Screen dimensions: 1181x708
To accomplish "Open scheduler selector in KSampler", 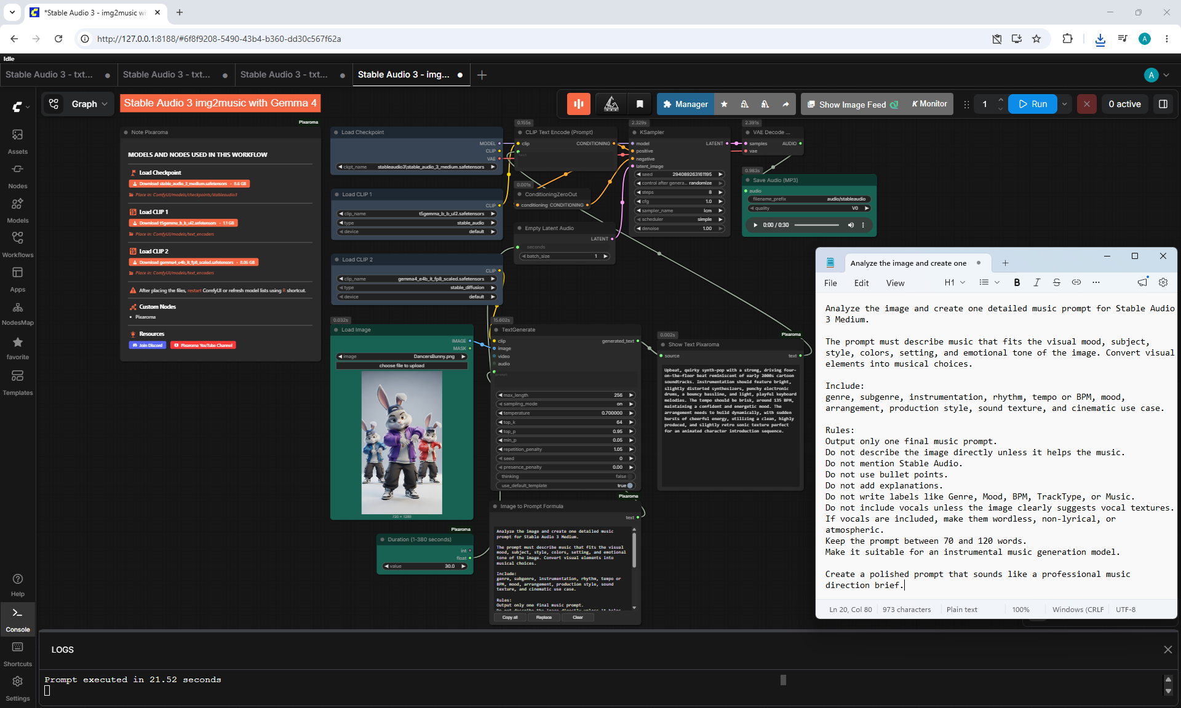I will [679, 220].
